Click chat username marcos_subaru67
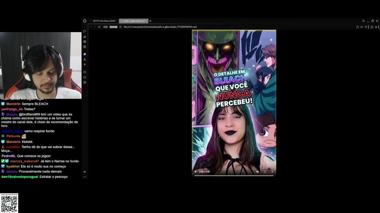Screen dimensions: 380x213 click(25, 161)
